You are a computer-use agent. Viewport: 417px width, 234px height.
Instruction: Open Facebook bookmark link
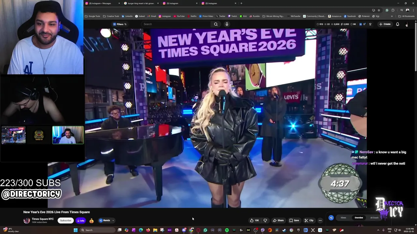(x=350, y=16)
